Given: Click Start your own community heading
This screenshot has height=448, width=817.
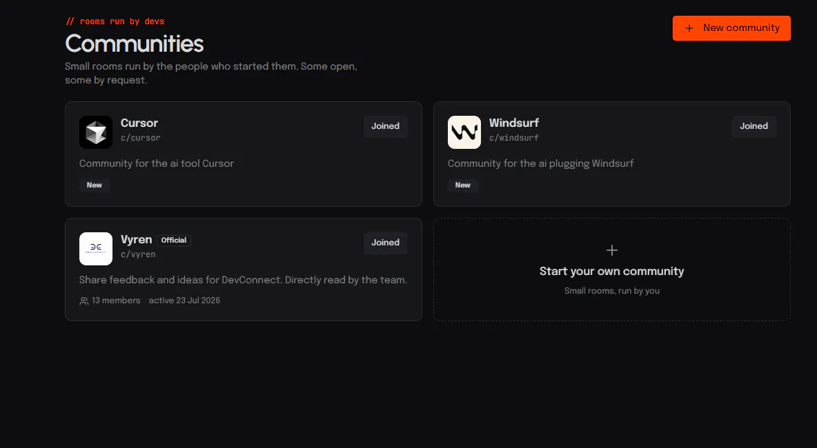Looking at the screenshot, I should coord(611,271).
